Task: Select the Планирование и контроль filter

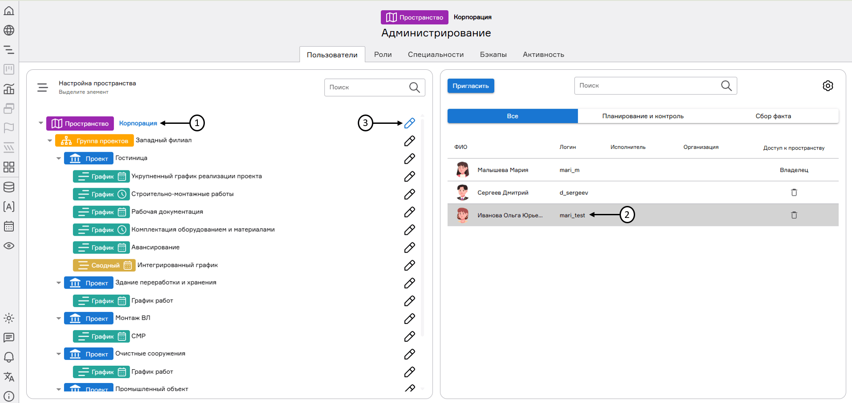Action: coord(643,116)
